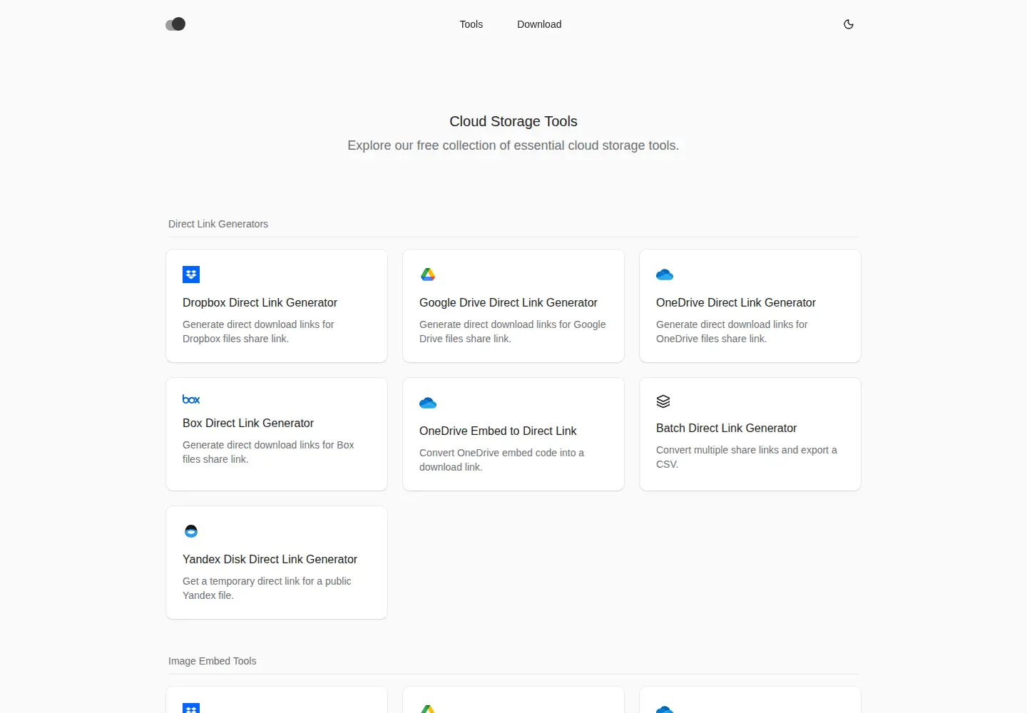Click "Convert multiple share links and export a CSV."

(x=747, y=457)
